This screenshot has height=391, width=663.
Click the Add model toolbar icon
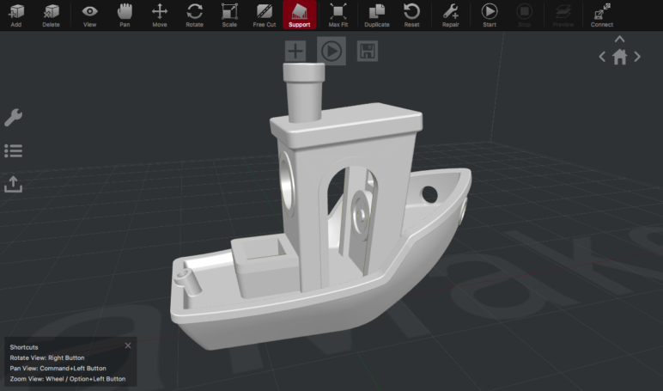(x=16, y=14)
